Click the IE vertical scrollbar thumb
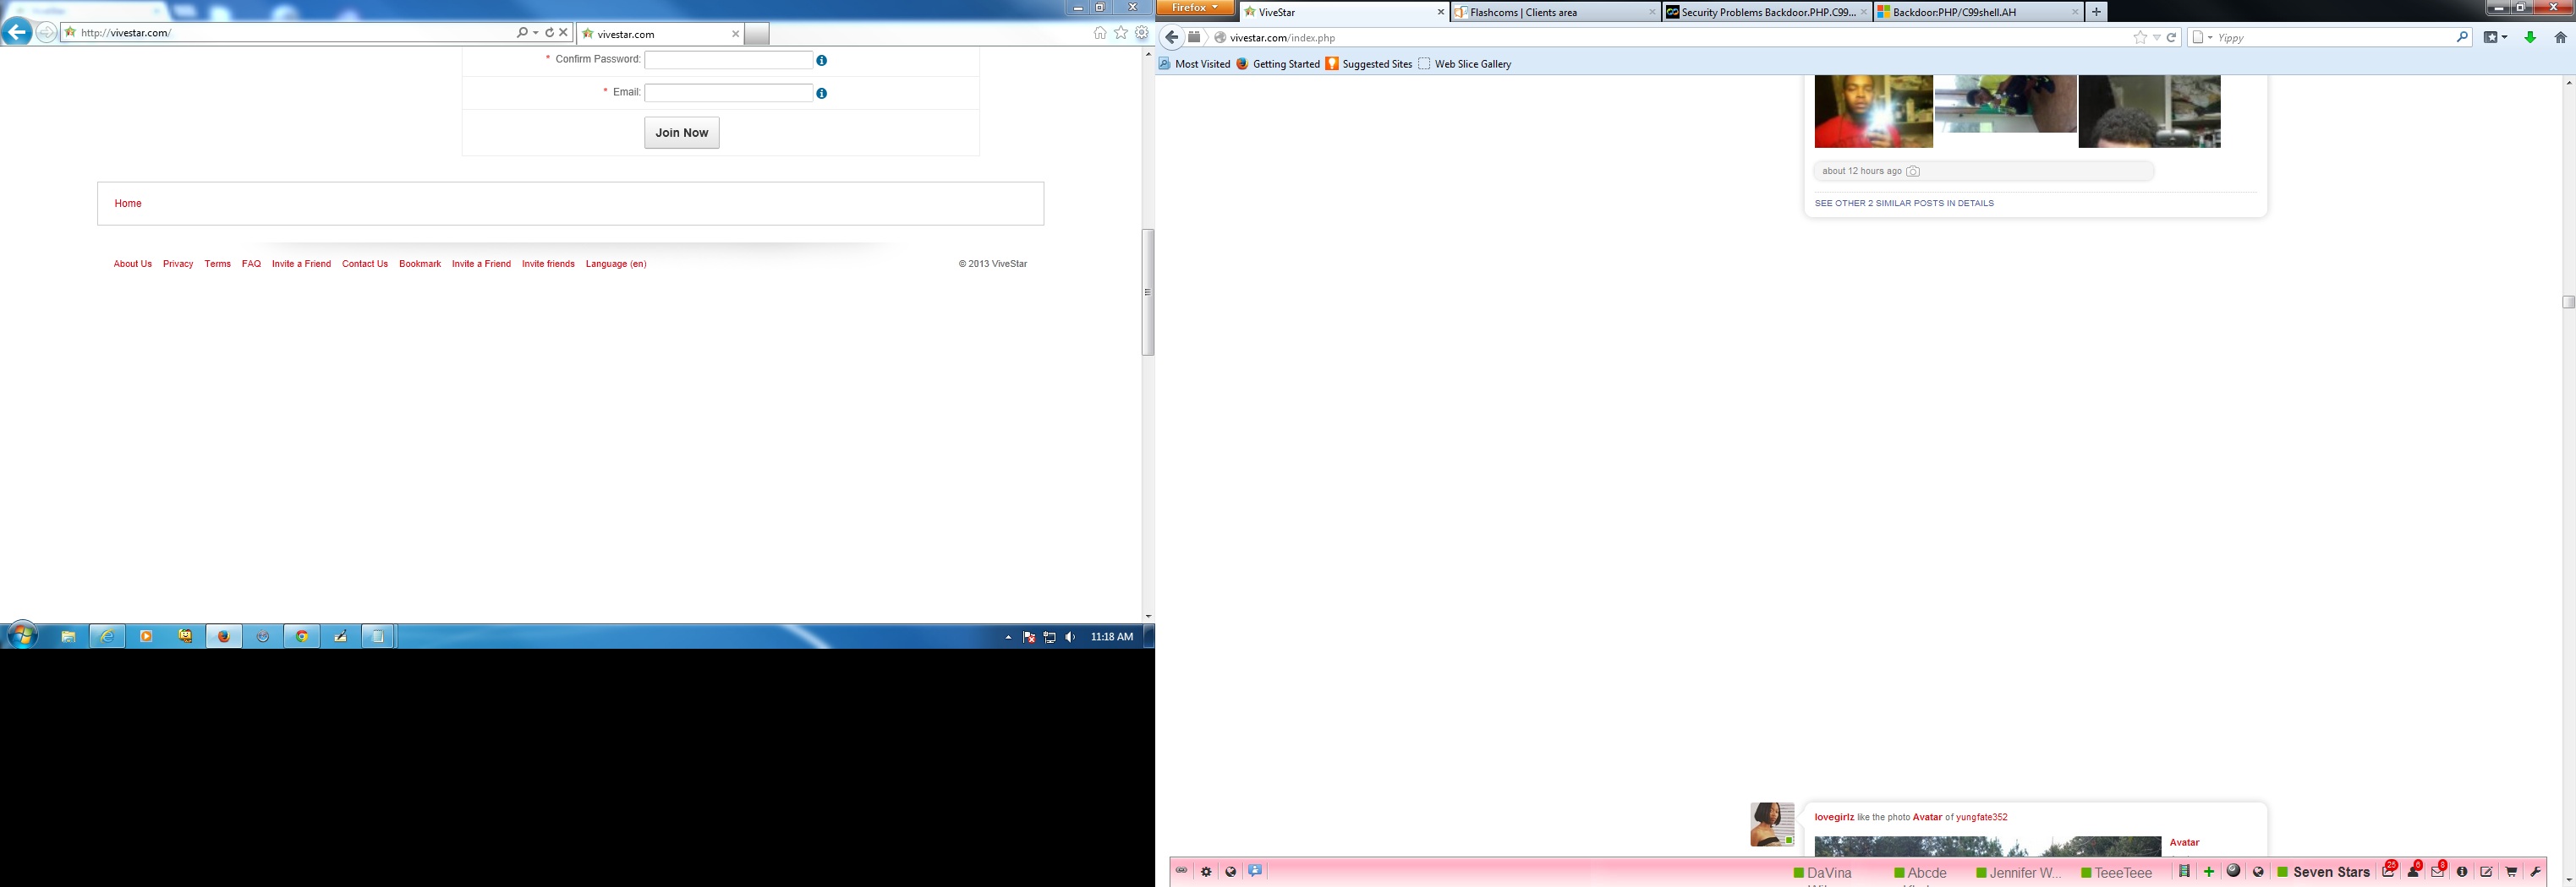Image resolution: width=2576 pixels, height=887 pixels. [x=1148, y=292]
